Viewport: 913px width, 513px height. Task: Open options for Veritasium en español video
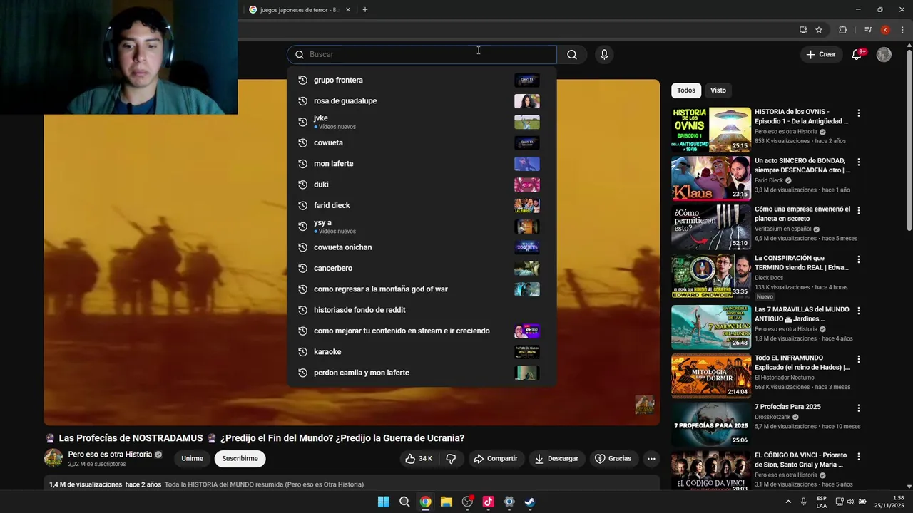858,211
